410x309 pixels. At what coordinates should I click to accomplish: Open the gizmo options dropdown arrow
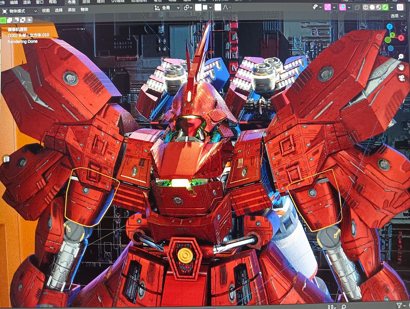(334, 7)
